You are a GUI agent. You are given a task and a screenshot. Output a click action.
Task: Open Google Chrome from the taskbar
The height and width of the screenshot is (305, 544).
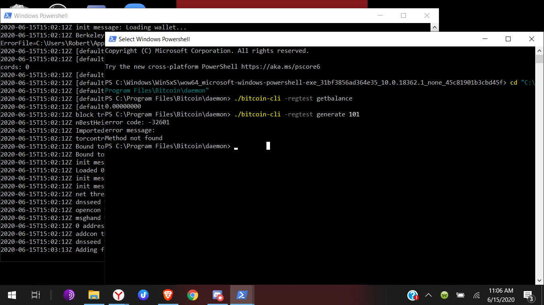pyautogui.click(x=193, y=295)
